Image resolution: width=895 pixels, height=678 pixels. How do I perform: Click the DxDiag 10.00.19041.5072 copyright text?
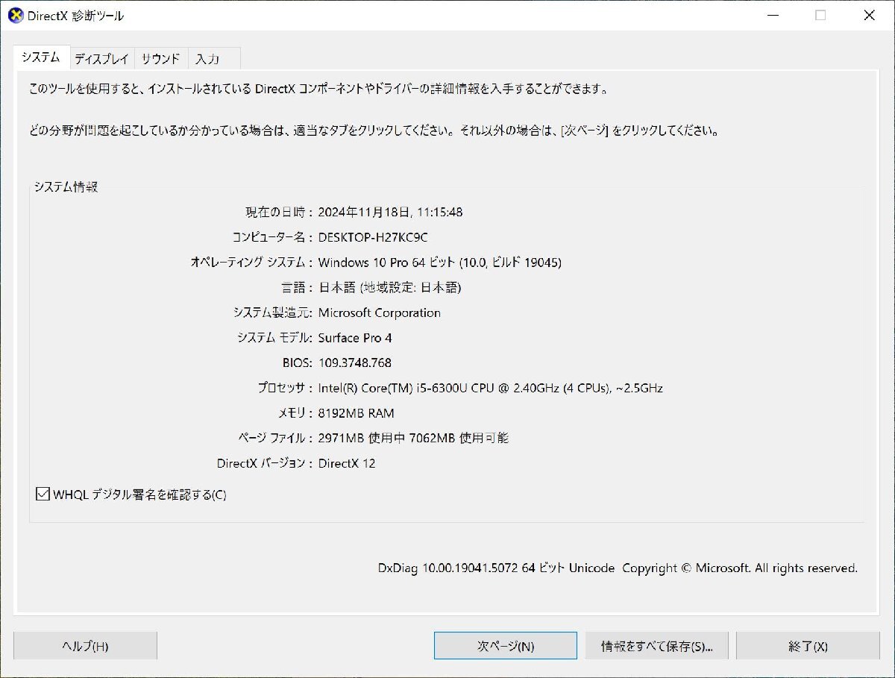[618, 568]
